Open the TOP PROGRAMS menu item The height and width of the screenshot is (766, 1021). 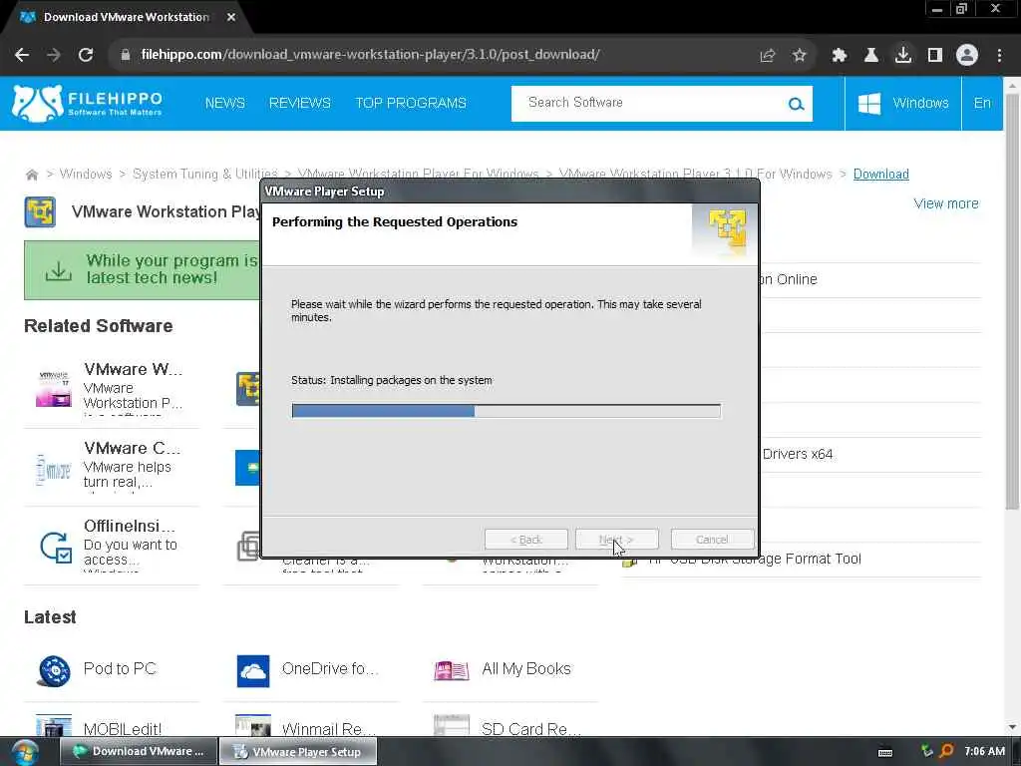coord(410,104)
